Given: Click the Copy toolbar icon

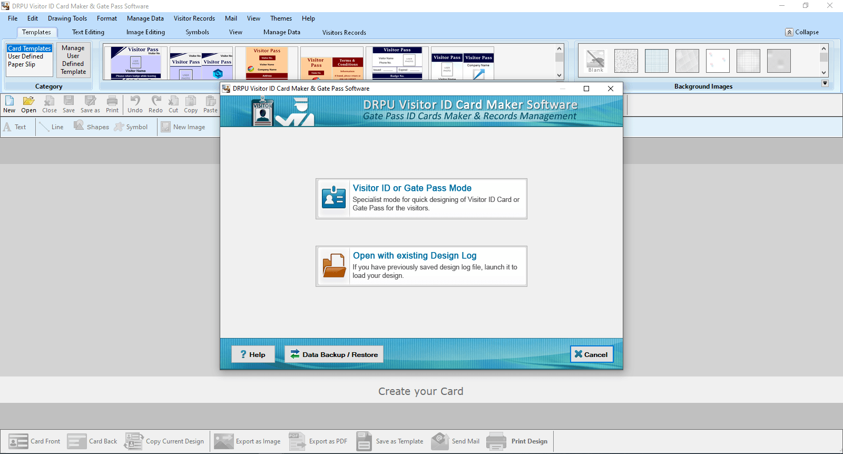Looking at the screenshot, I should tap(191, 104).
